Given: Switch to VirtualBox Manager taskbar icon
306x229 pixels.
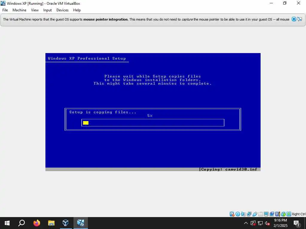Looking at the screenshot, I should (65, 223).
